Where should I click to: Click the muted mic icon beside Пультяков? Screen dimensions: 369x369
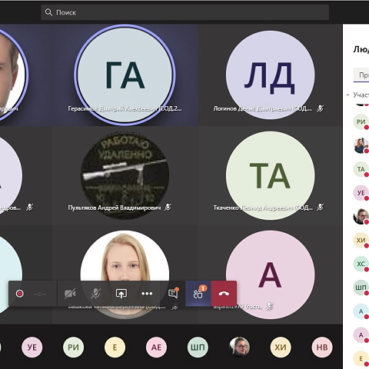[x=168, y=207]
